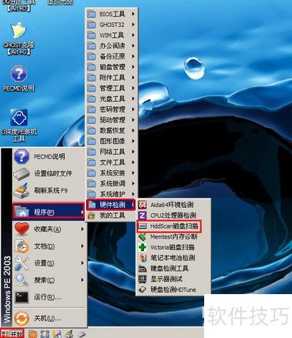Click the green cross Victoria磁盘扫描 icon

(143, 247)
